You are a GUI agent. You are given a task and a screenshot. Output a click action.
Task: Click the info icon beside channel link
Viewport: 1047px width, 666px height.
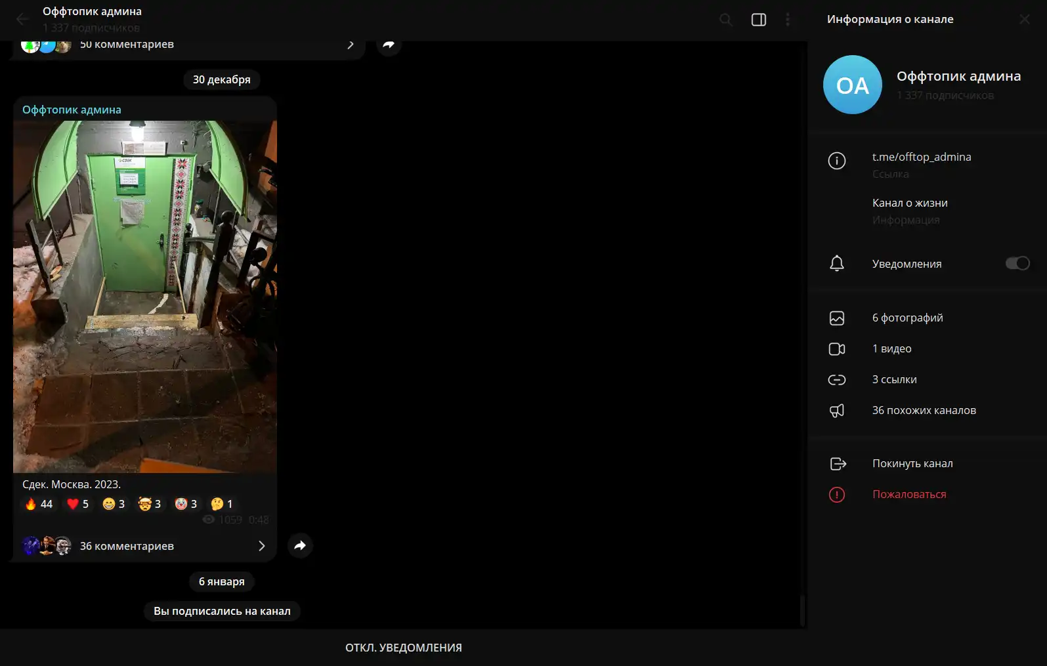(837, 161)
